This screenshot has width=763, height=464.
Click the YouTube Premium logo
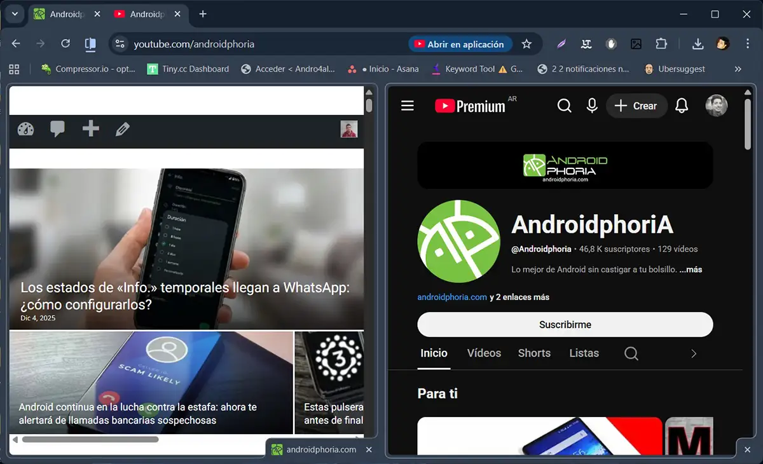[x=473, y=106]
